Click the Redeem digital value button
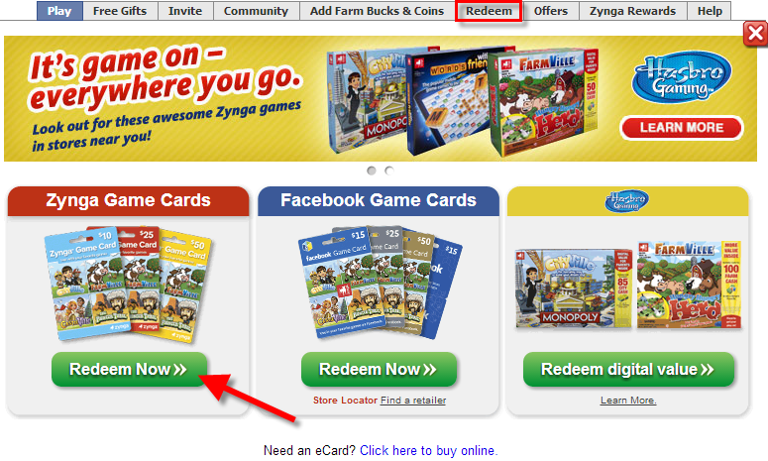Screen dimensions: 768x461 (628, 370)
